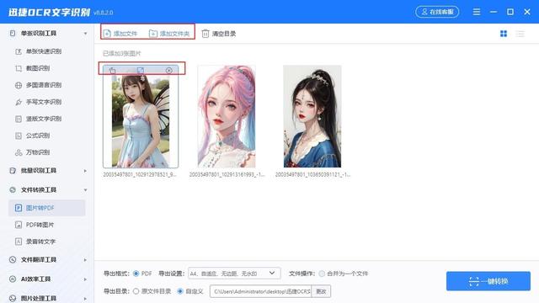Expand the 批量识别工具 section arrow
This screenshot has height=303, width=539.
click(x=85, y=171)
